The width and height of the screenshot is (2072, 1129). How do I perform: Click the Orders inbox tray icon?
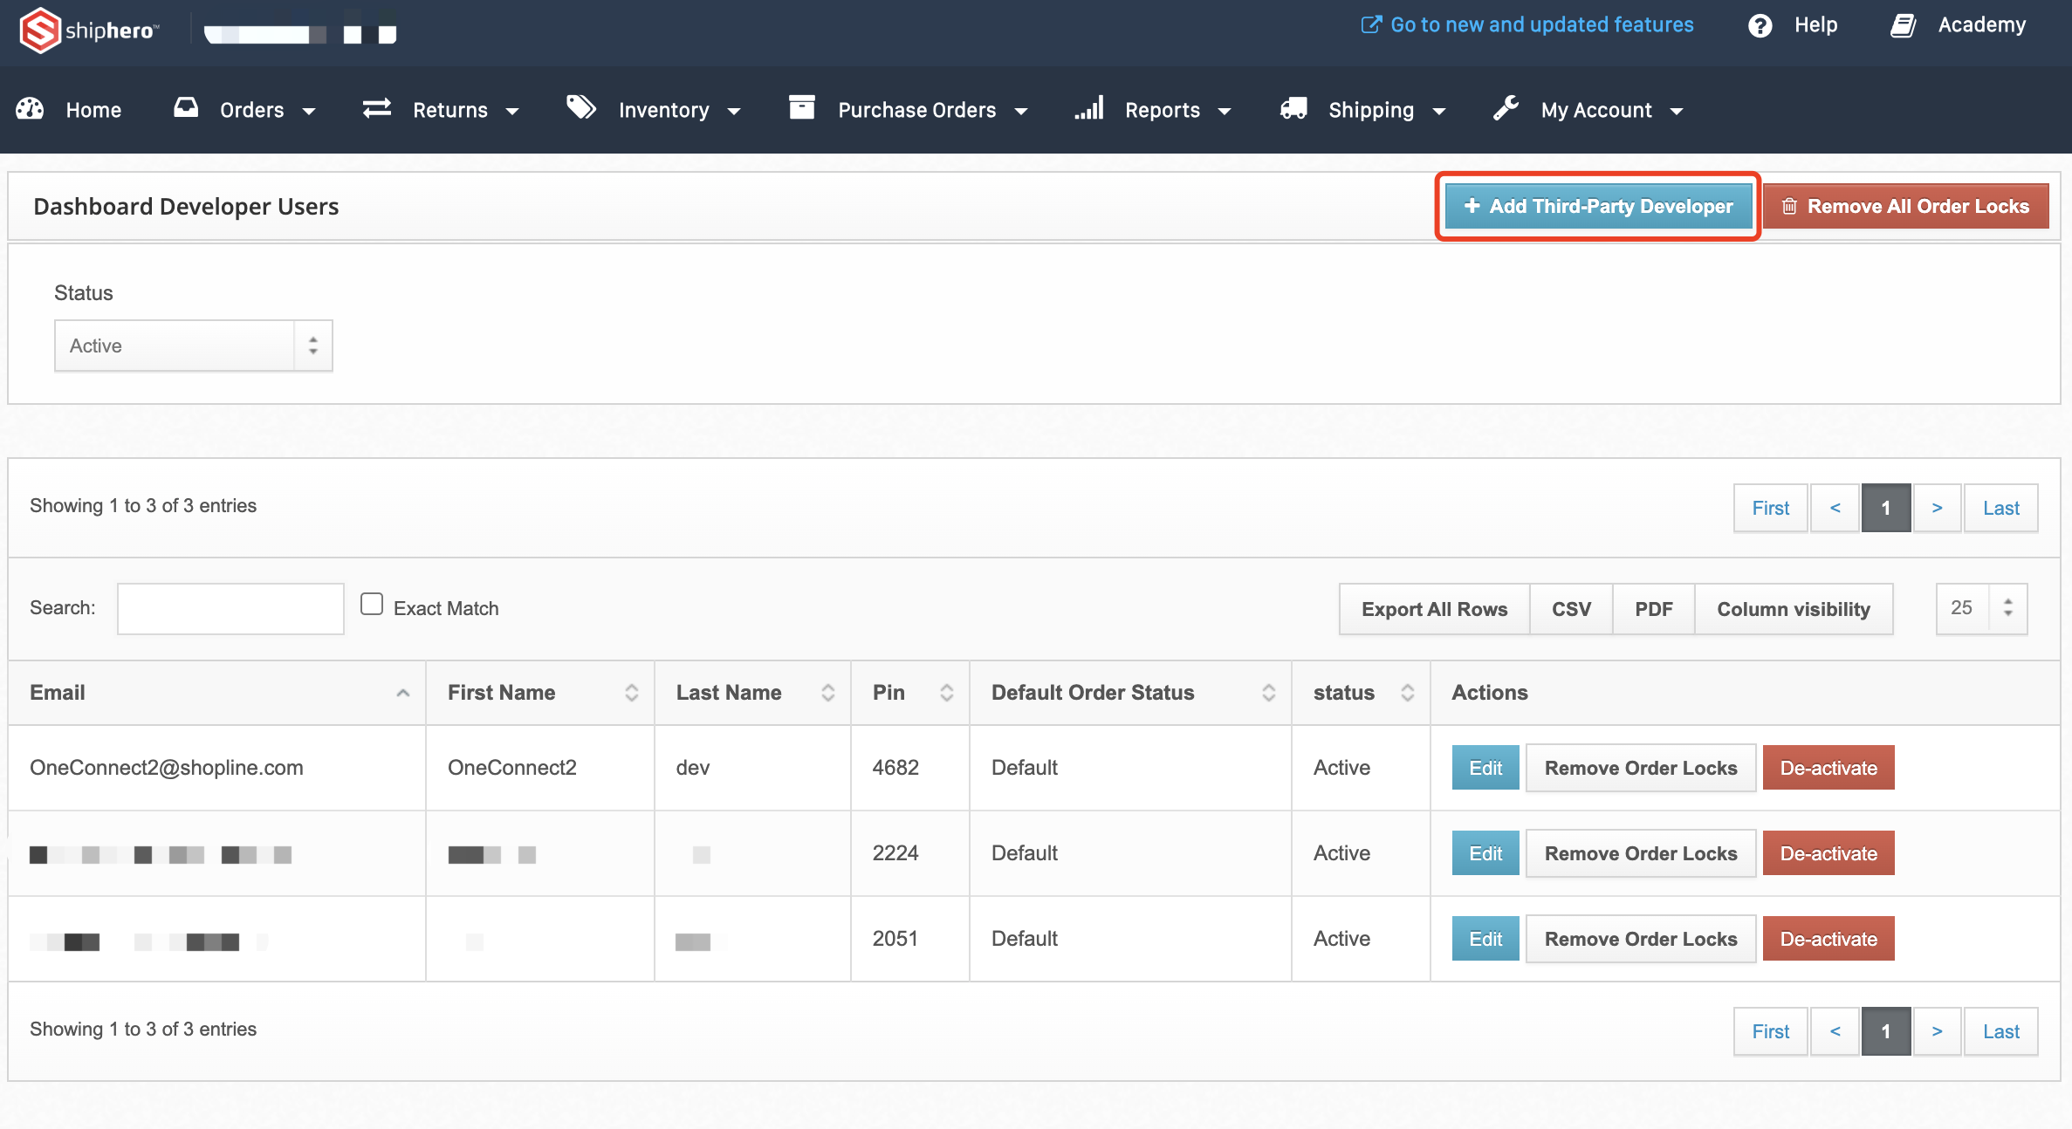pos(186,108)
